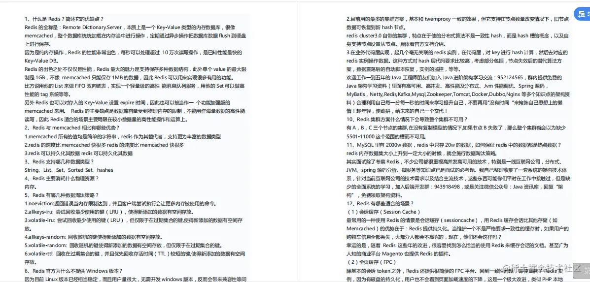This screenshot has height=282, width=590.
Task: Click the line starting 'redis cluster3.0 自带的集群'
Action: click(458, 35)
